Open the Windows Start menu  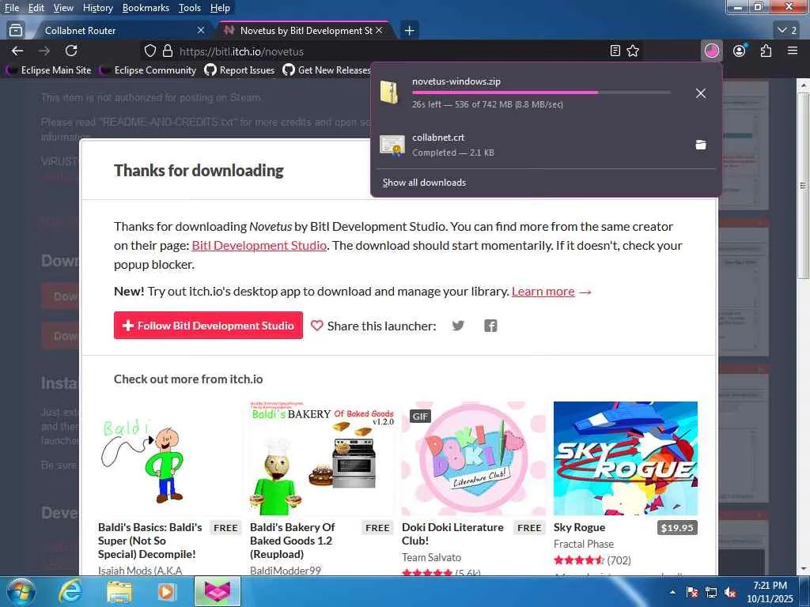coord(21,592)
